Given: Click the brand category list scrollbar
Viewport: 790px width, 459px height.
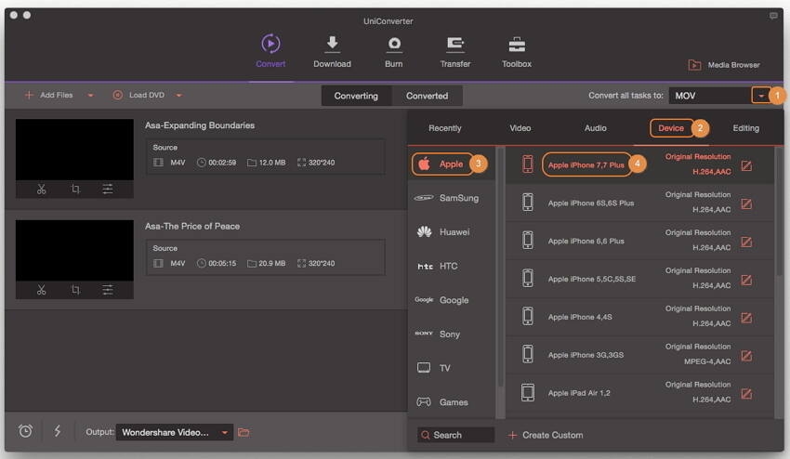Looking at the screenshot, I should [x=501, y=267].
